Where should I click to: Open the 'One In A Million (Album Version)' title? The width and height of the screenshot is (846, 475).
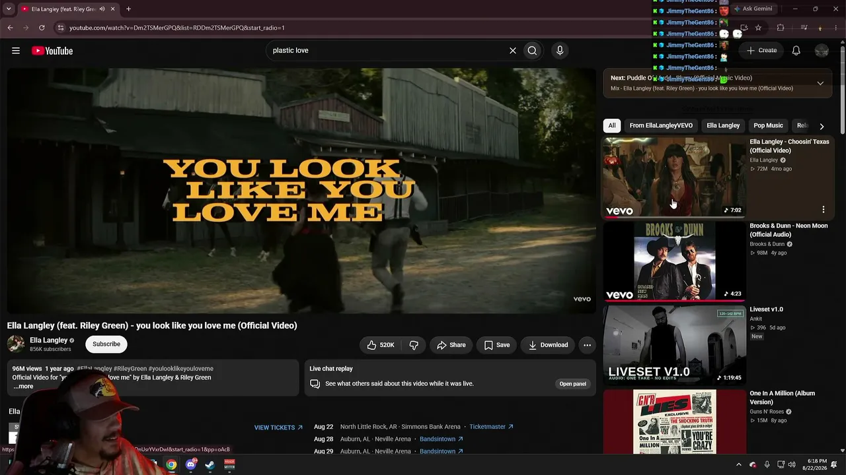click(783, 398)
